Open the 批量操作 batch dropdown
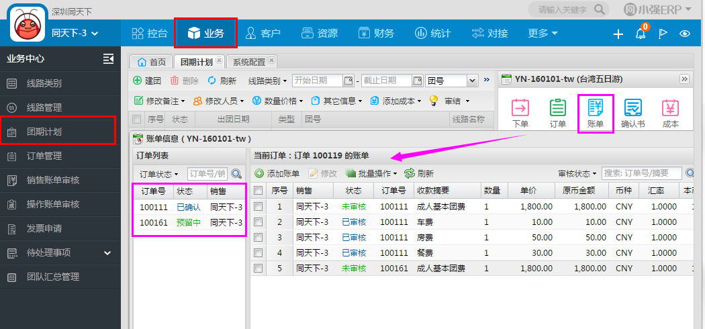Viewport: 705px width, 329px height. pos(372,173)
